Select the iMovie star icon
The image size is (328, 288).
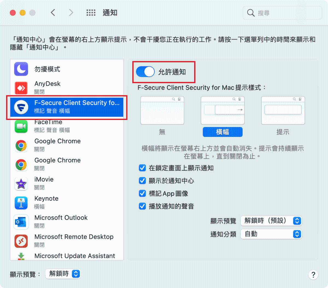21,184
